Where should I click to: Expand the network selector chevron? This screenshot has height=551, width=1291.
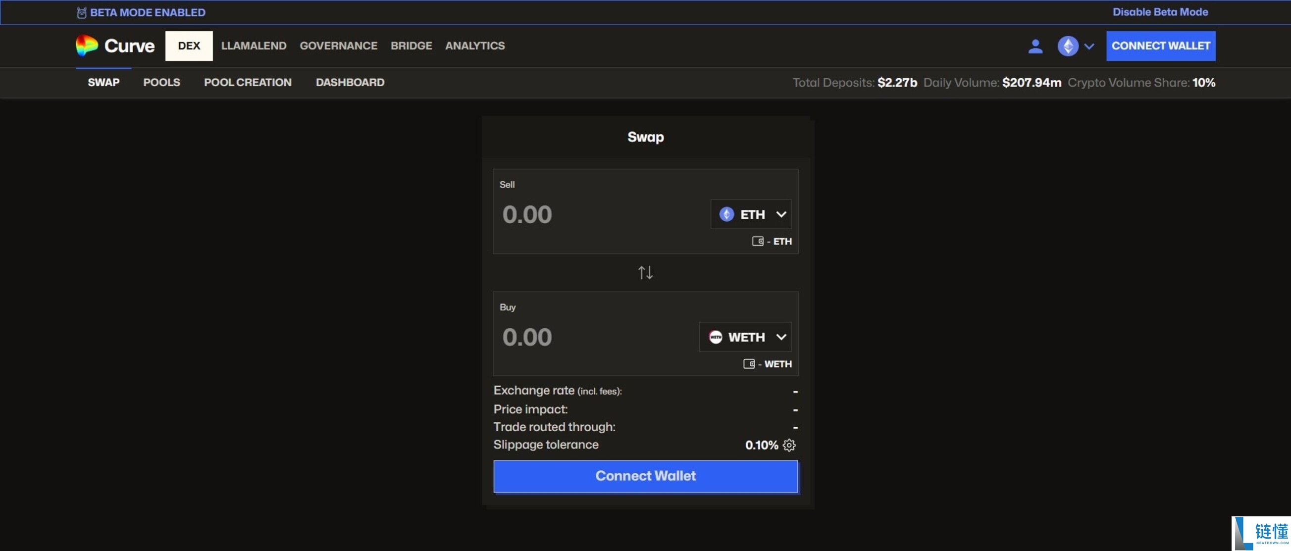[x=1089, y=46]
